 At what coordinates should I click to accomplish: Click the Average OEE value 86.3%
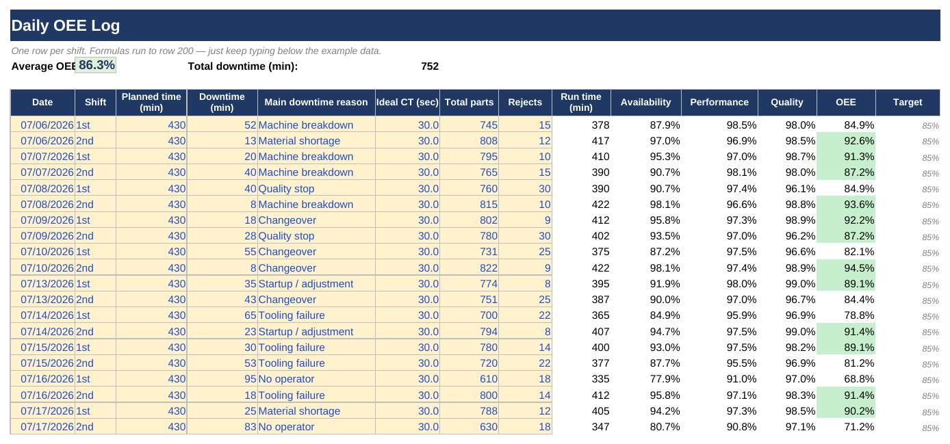tap(96, 66)
